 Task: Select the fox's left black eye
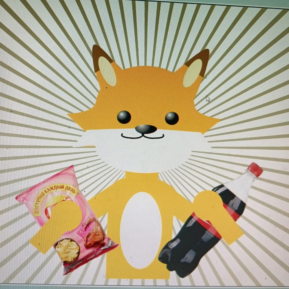(x=124, y=117)
